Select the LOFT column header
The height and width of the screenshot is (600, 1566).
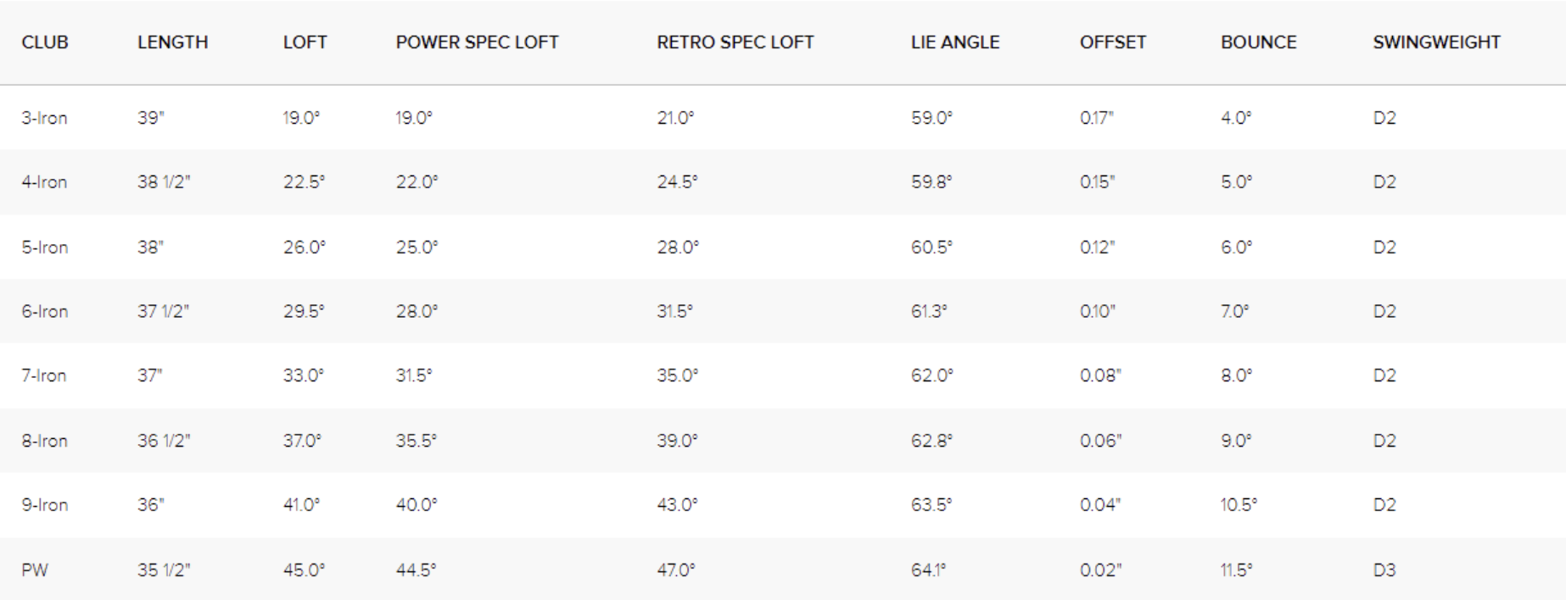click(305, 42)
